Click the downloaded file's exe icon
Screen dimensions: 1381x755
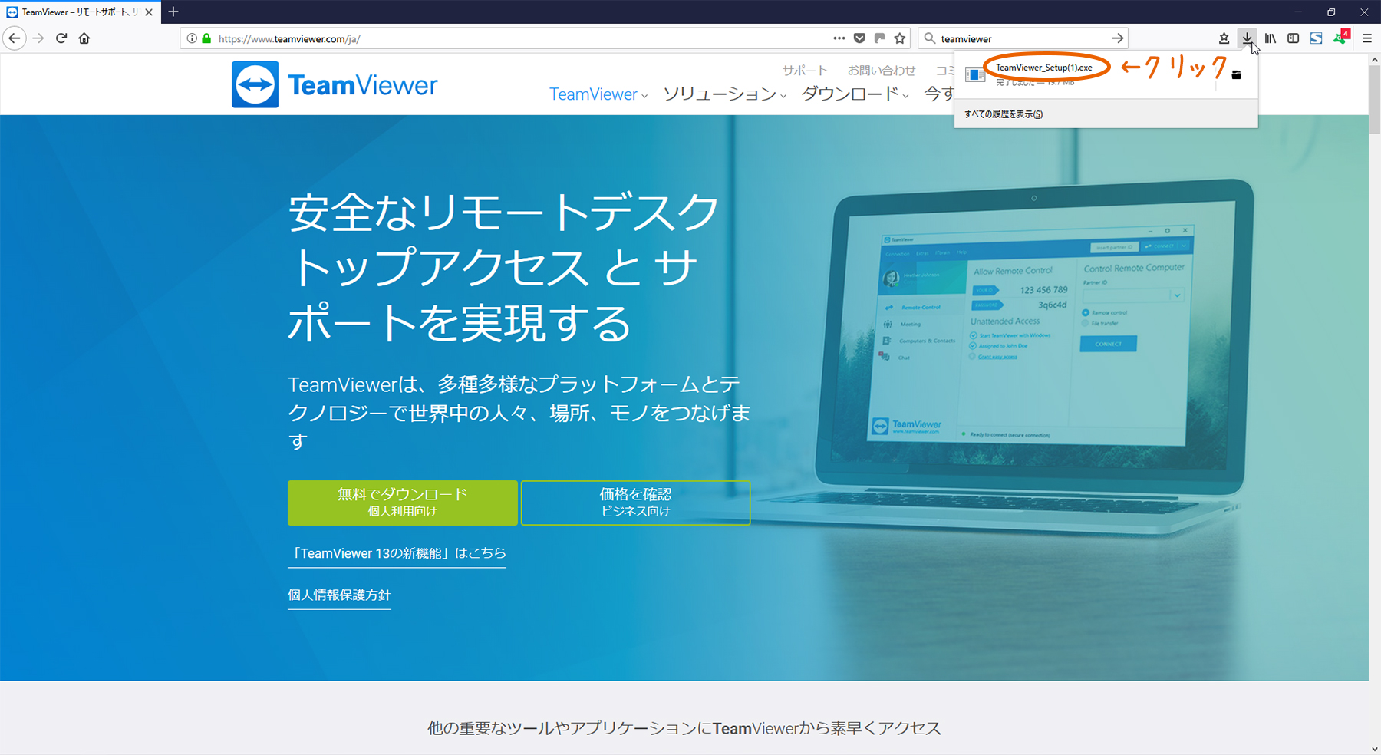[x=975, y=74]
